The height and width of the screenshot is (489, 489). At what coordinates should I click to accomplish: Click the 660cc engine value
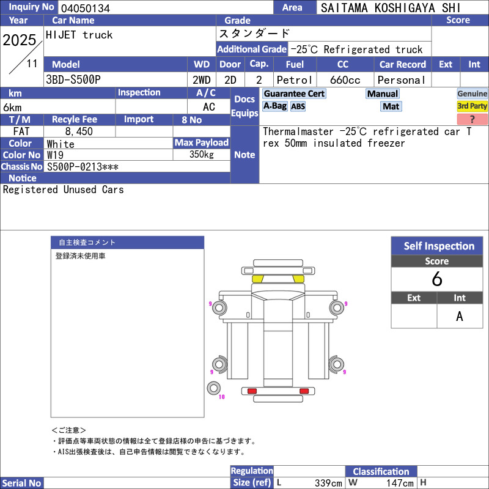click(x=345, y=80)
